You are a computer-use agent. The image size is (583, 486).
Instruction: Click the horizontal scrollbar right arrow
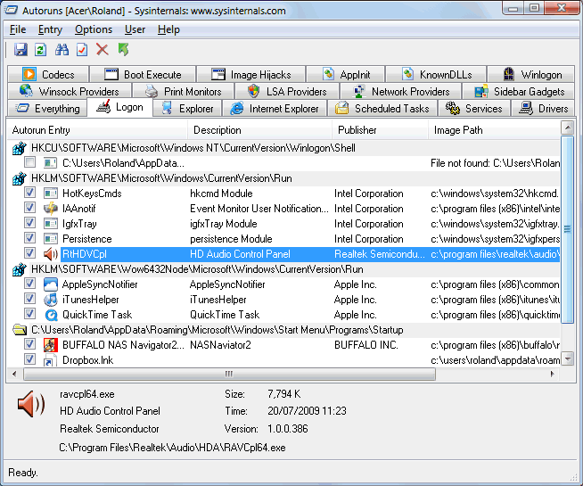(554, 374)
